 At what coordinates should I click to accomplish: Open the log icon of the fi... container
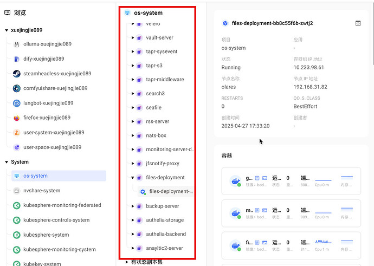[257, 242]
